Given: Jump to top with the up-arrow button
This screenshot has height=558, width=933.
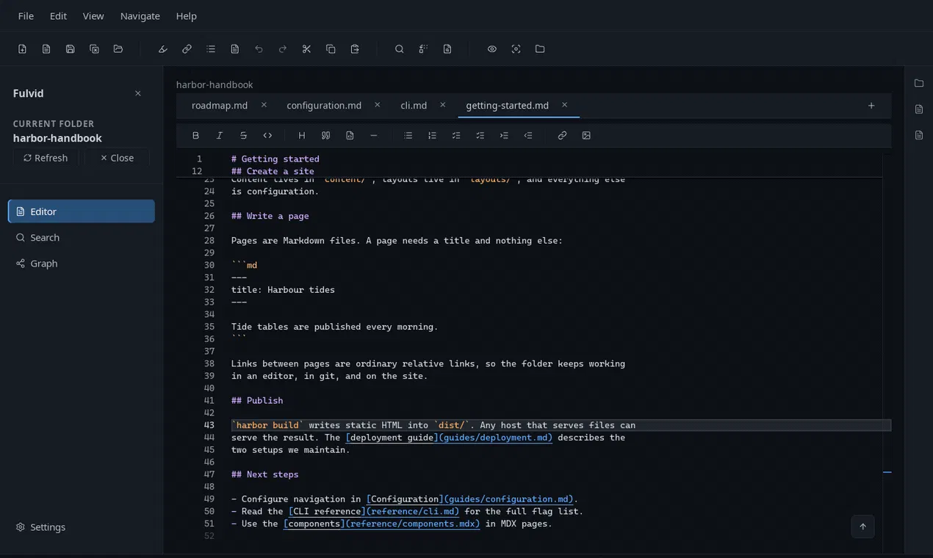Looking at the screenshot, I should (x=863, y=526).
